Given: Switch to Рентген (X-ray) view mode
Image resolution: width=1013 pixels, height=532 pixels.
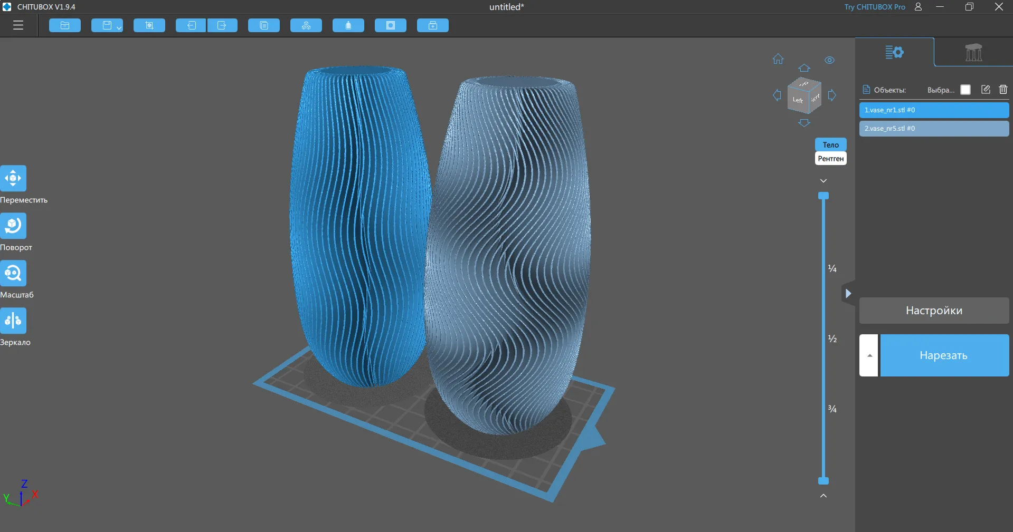Looking at the screenshot, I should [830, 159].
